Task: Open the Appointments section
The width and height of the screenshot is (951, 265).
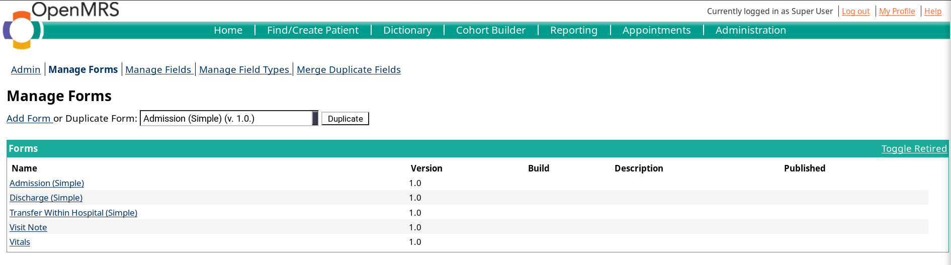Action: pos(656,30)
